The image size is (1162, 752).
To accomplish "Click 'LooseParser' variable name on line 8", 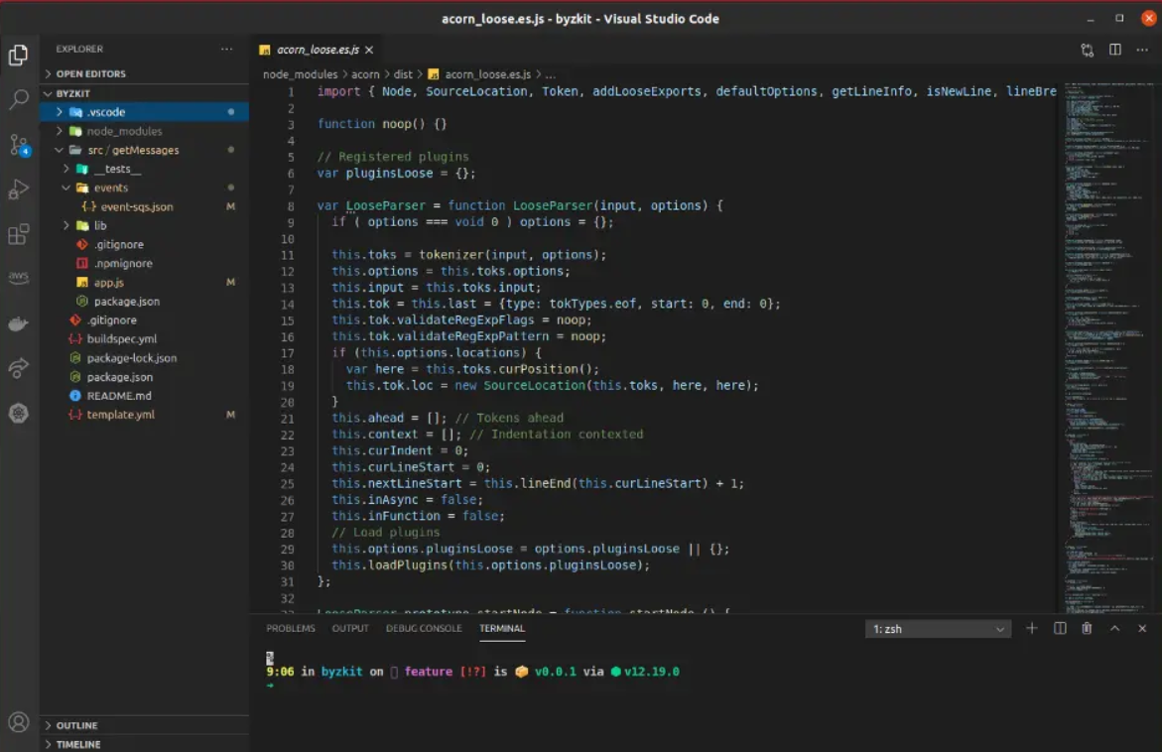I will 385,205.
